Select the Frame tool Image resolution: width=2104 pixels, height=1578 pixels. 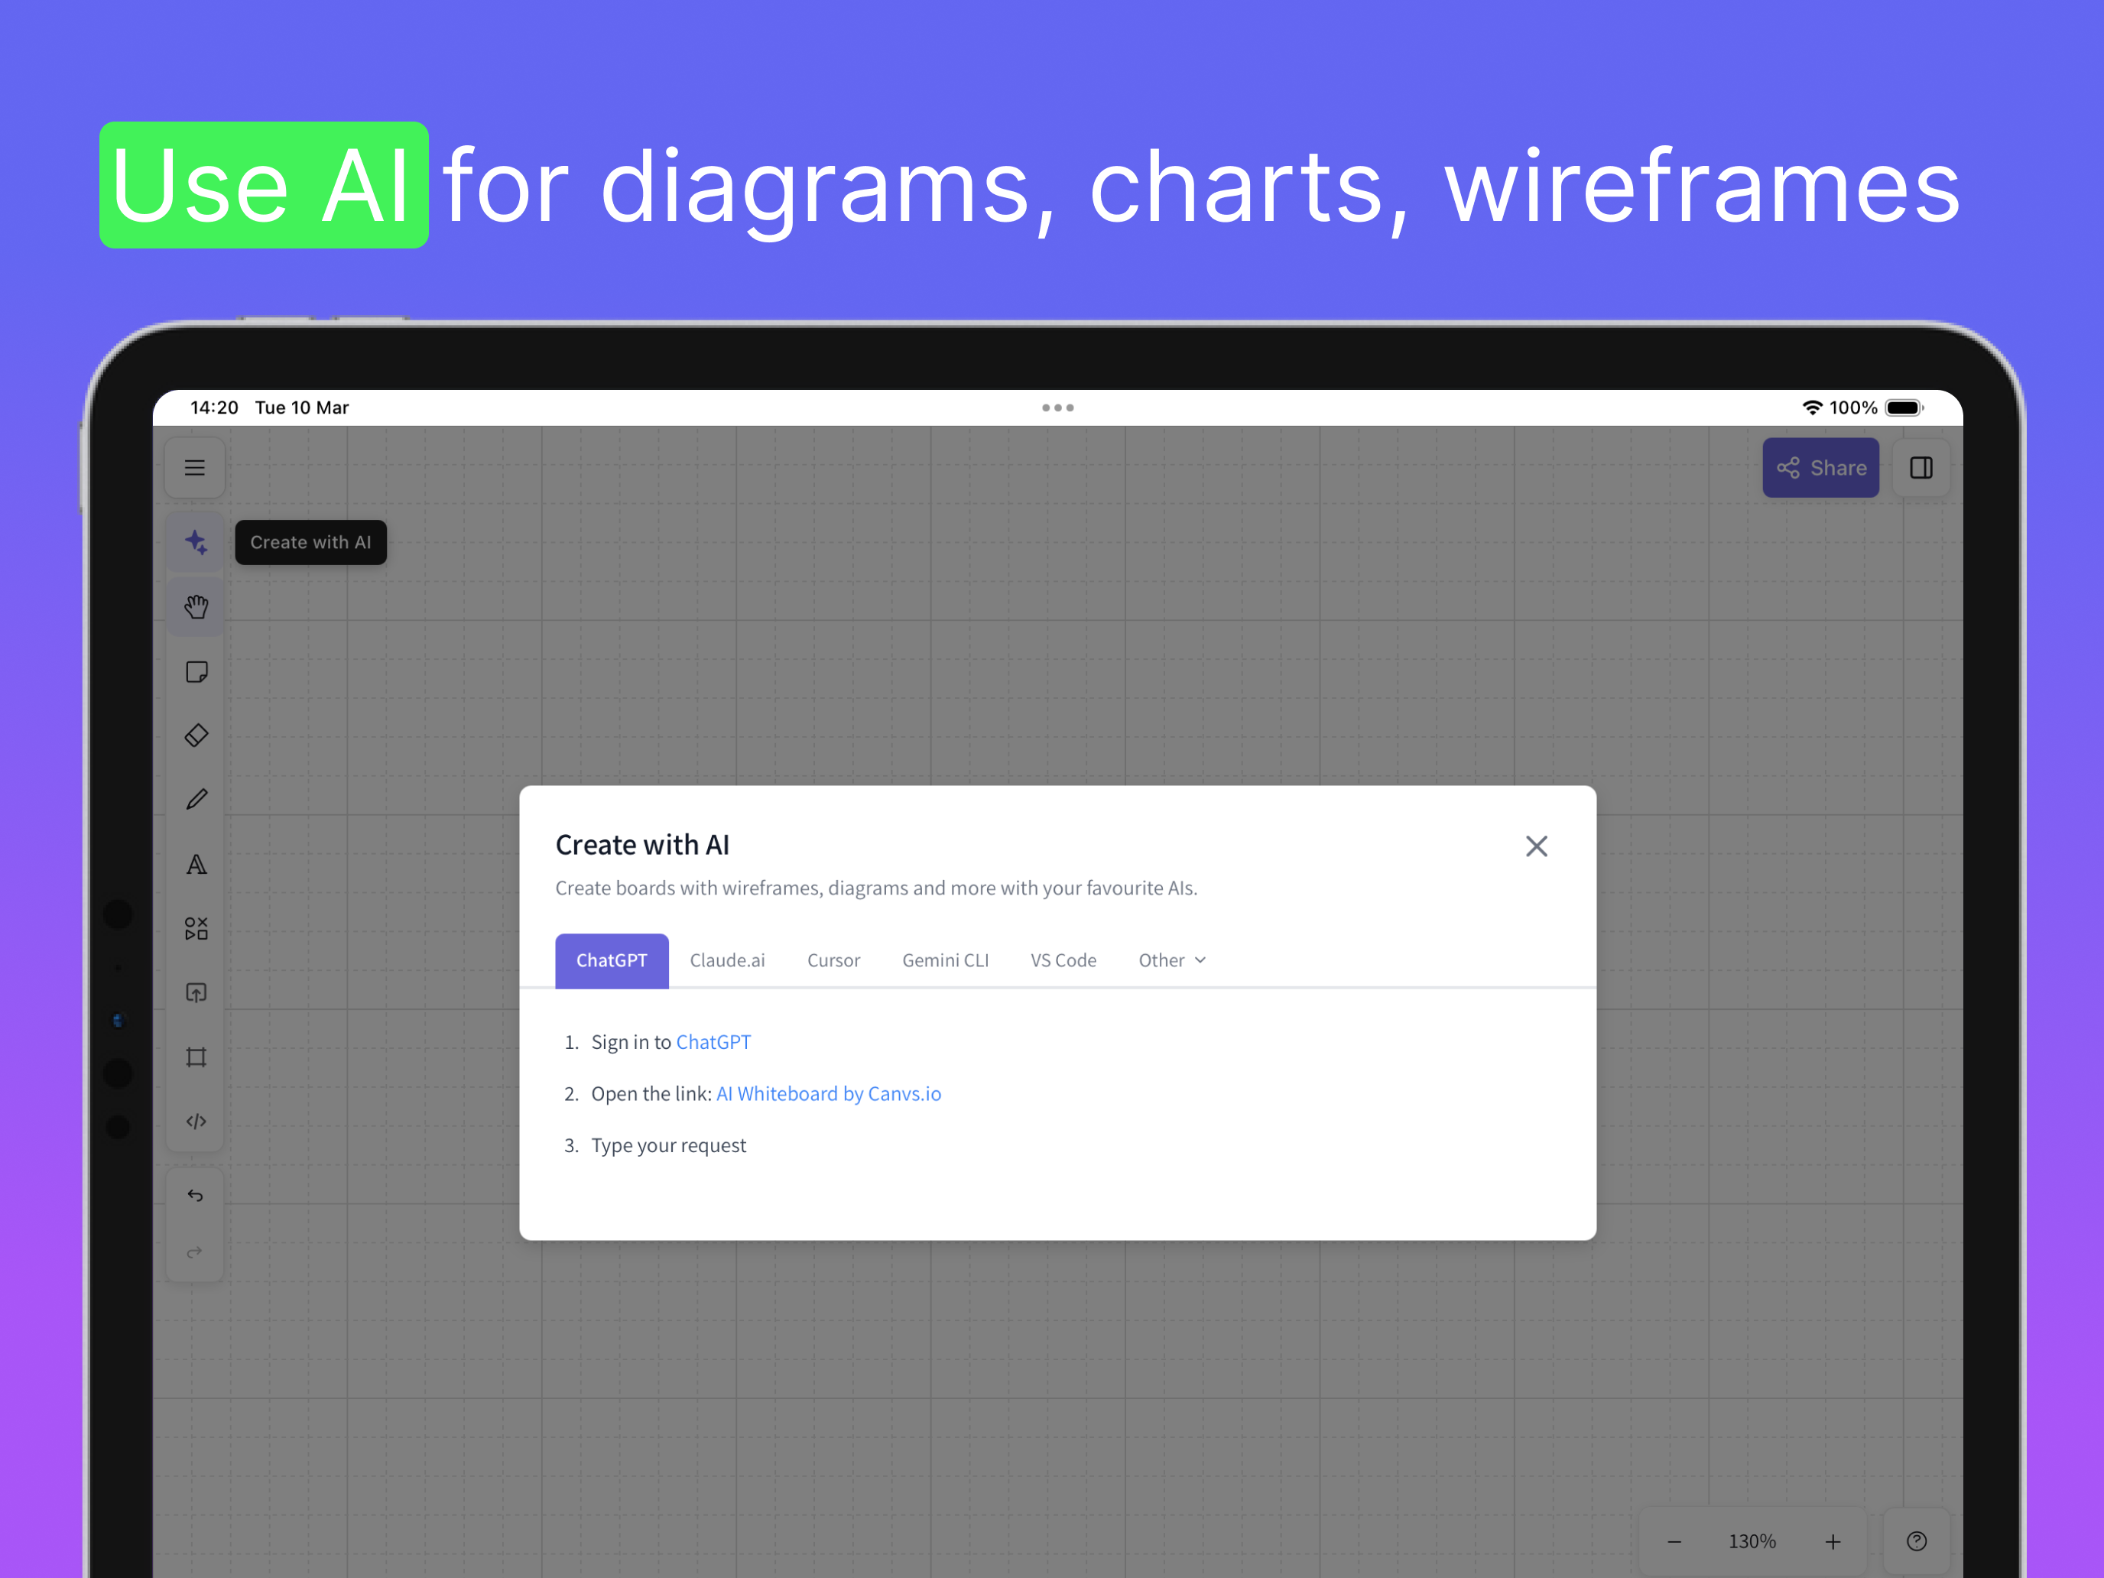coord(196,1057)
